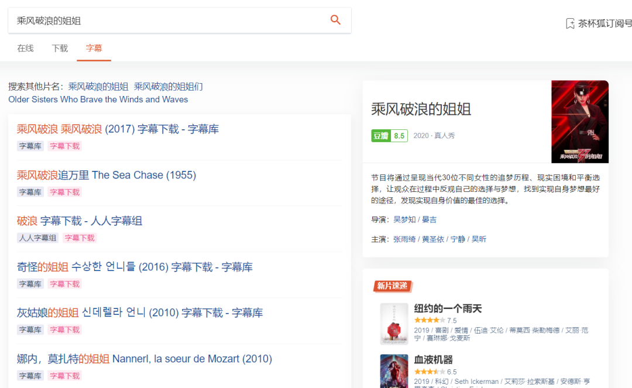Open 娜内,莫扎特的姐姐 Nannerl result

(145, 359)
